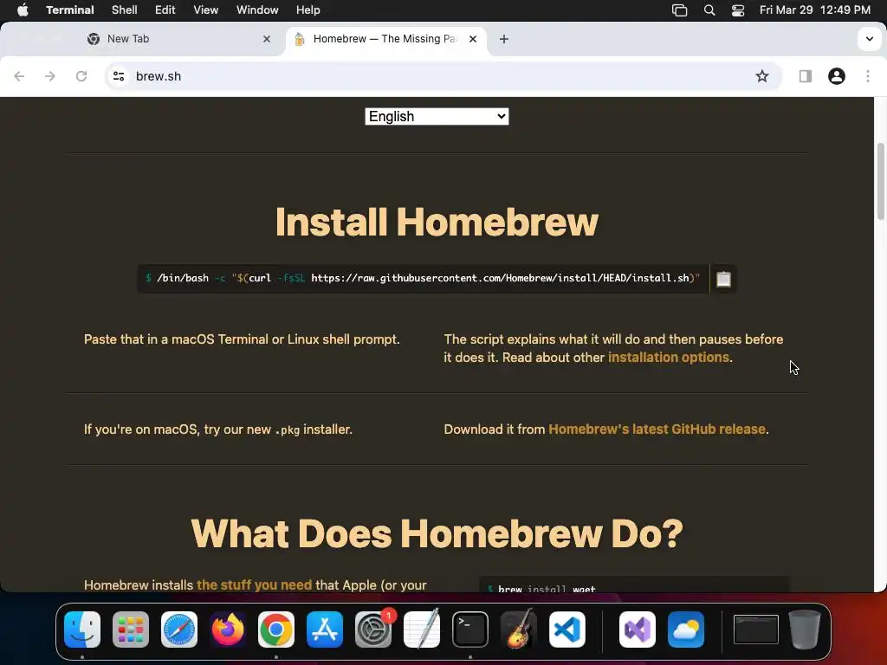Screen dimensions: 887x665
Task: Click the 'Paste that in a macOS Terminal' text
Action: click(x=242, y=339)
